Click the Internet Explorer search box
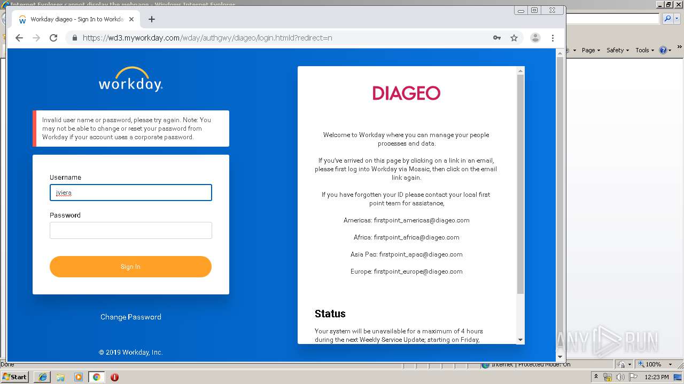Viewport: 684px width, 384px height. (613, 19)
